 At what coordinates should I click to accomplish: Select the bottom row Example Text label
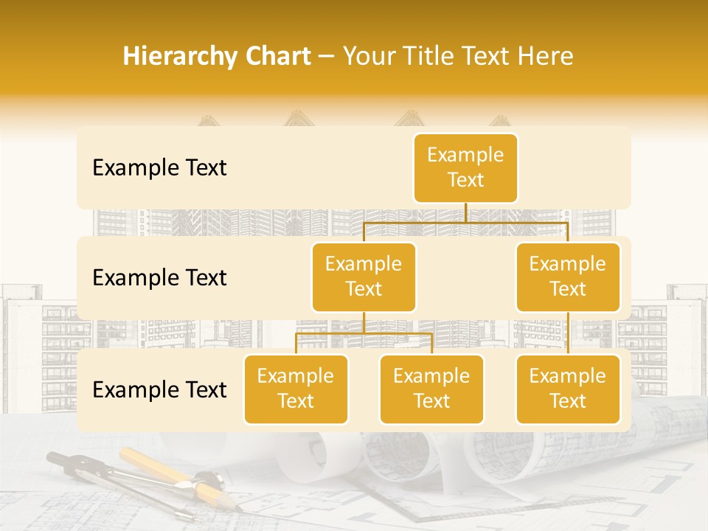[x=159, y=390]
